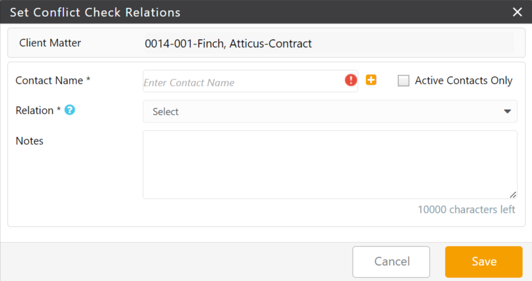Click the Client Matter label
Screen dimensions: 532x281
(x=50, y=43)
